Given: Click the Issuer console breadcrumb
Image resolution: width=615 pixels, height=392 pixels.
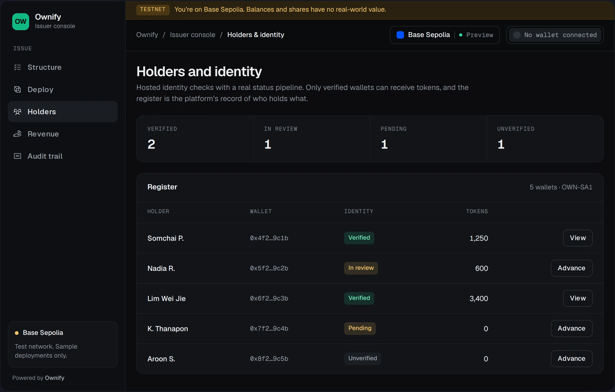Looking at the screenshot, I should [x=192, y=35].
